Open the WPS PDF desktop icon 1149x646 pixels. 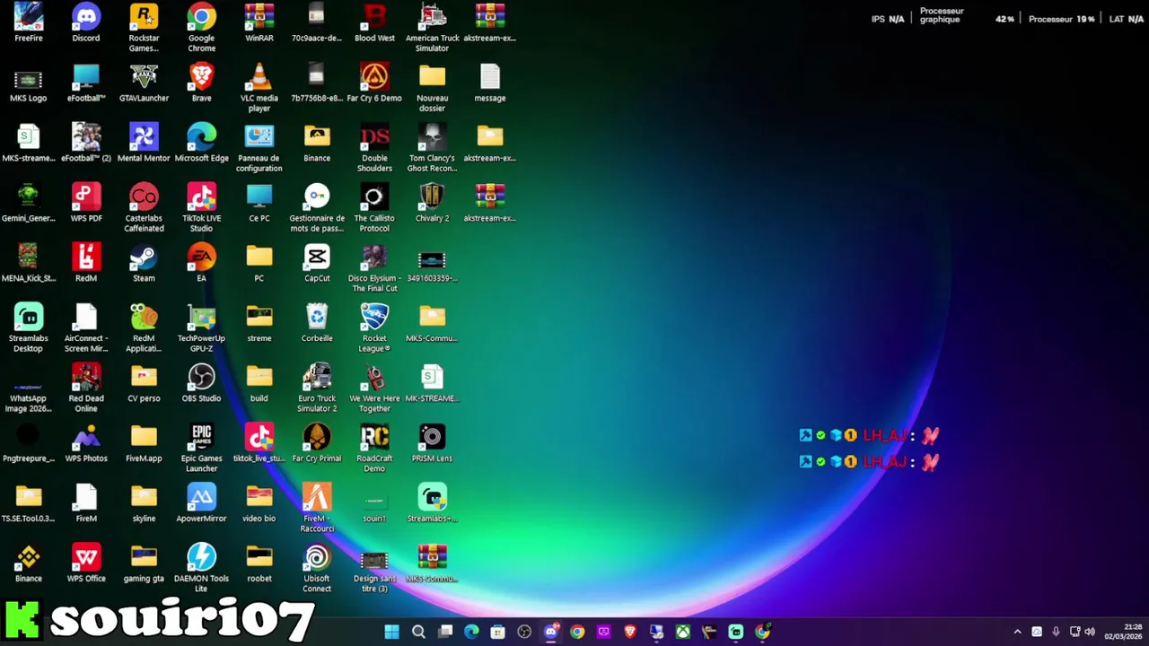point(86,204)
